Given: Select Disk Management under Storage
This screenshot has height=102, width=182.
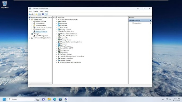Looking at the screenshot, I should tap(42, 36).
